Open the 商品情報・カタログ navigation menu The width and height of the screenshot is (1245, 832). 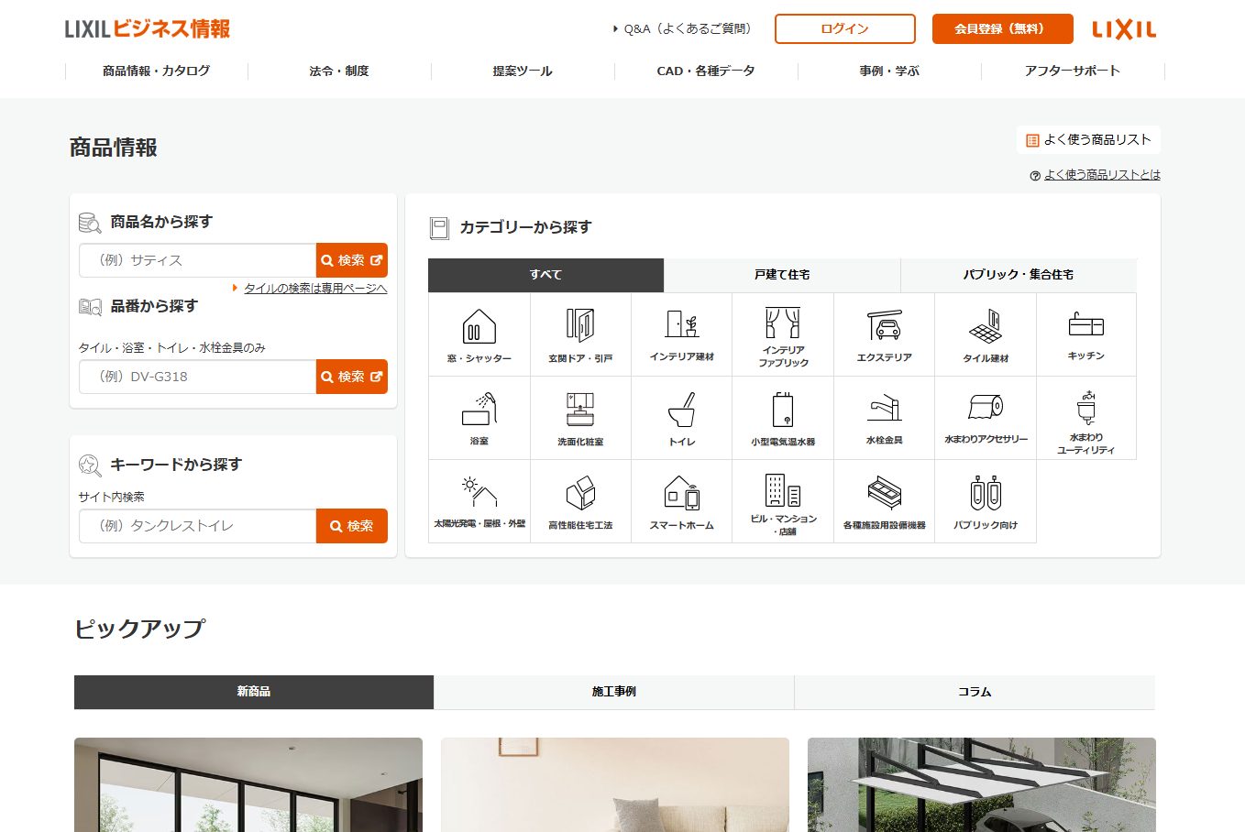click(157, 71)
